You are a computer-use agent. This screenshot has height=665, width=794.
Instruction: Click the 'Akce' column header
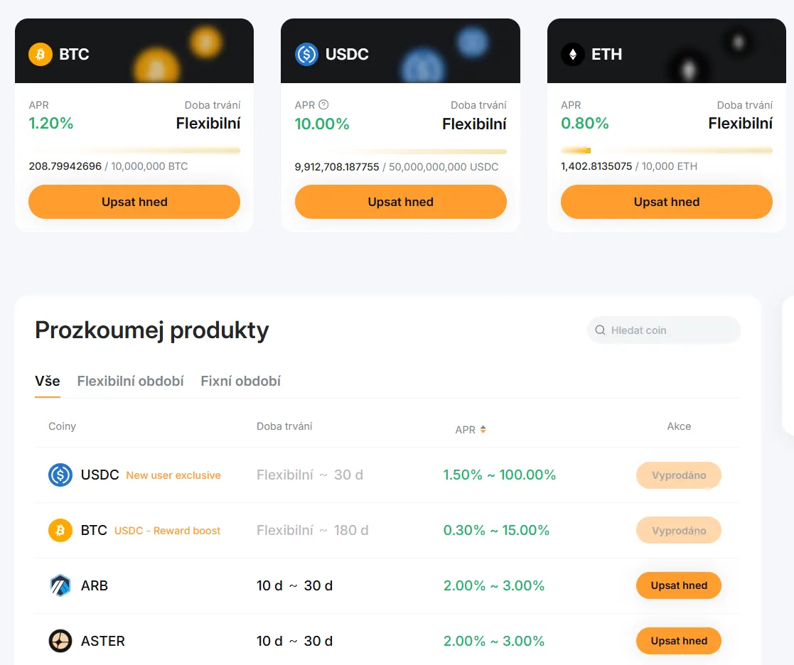(679, 426)
